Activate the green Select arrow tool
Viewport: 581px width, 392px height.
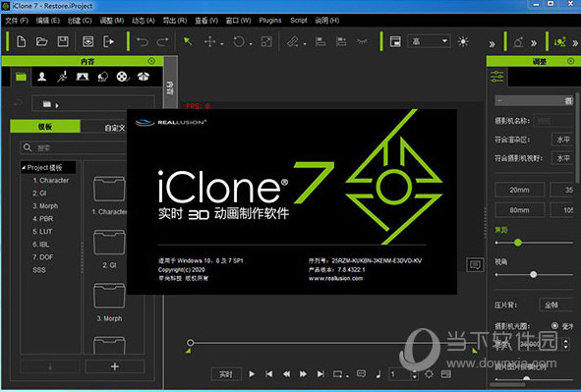(x=188, y=41)
